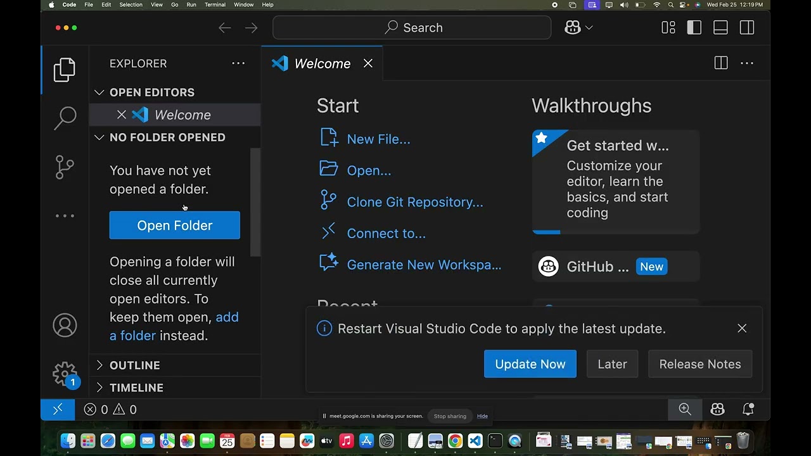Open the Go menu
The image size is (811, 456).
[175, 5]
